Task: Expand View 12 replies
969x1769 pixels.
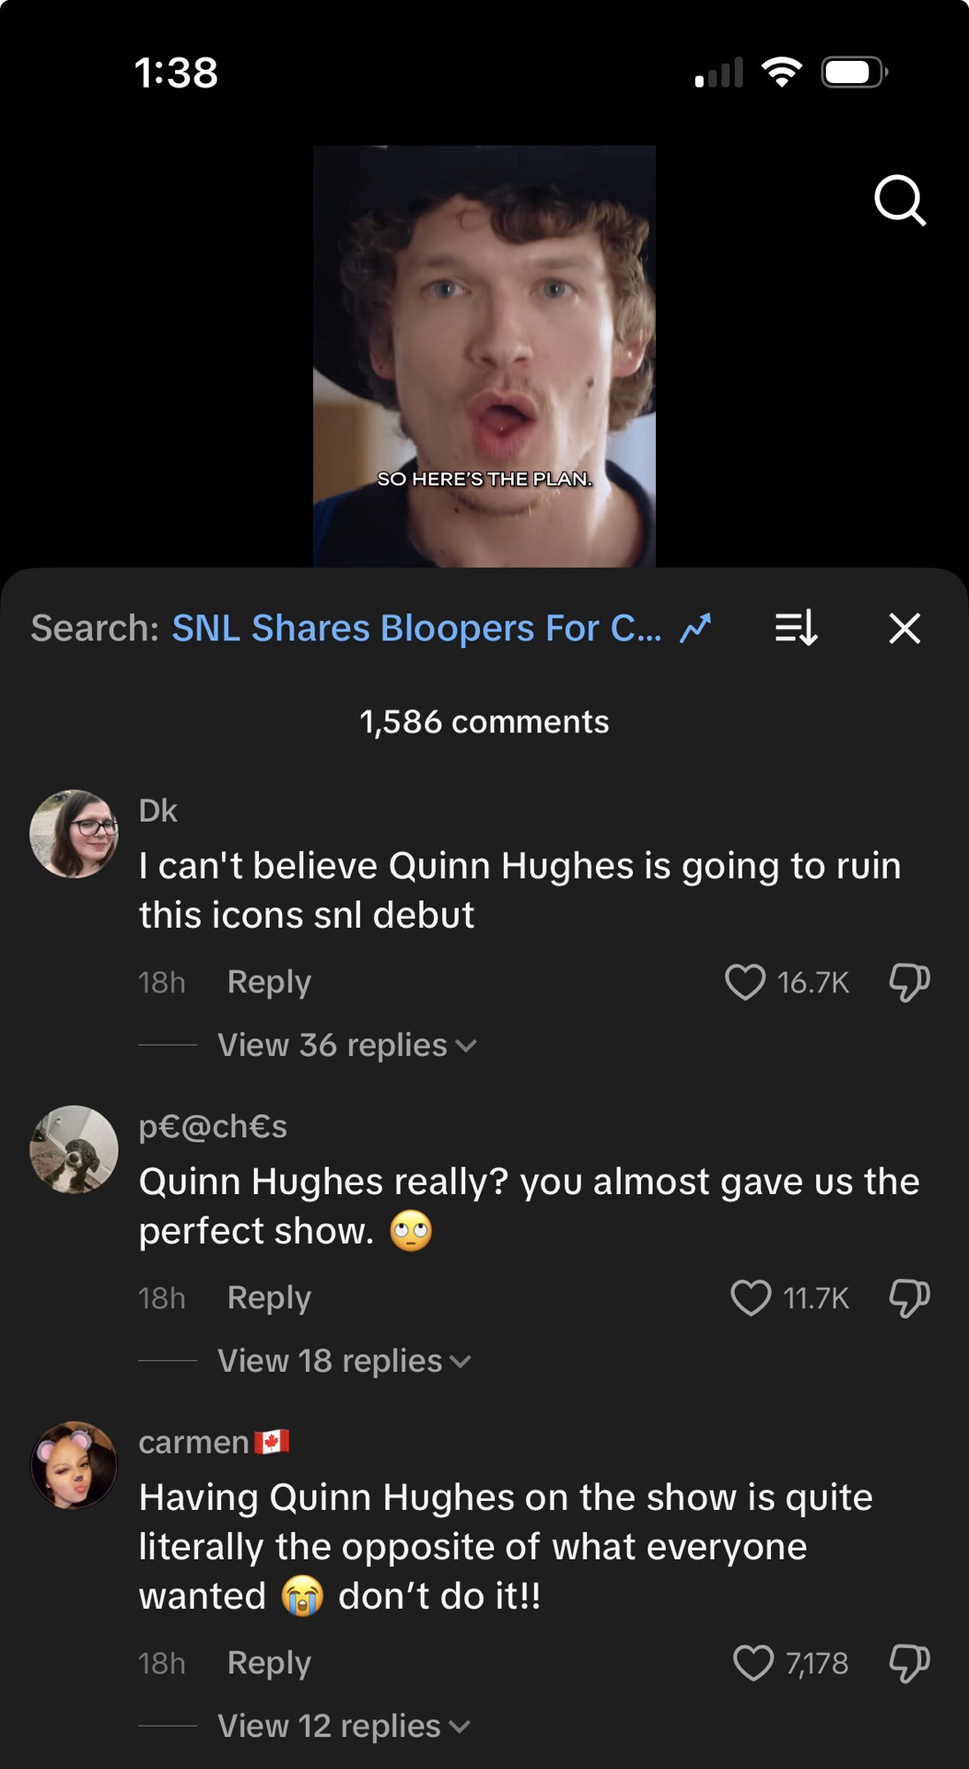Action: [343, 1727]
